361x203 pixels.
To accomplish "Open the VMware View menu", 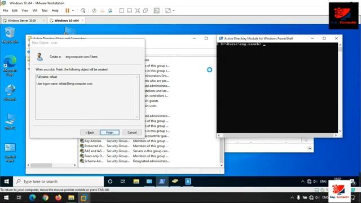I will 25,11.
